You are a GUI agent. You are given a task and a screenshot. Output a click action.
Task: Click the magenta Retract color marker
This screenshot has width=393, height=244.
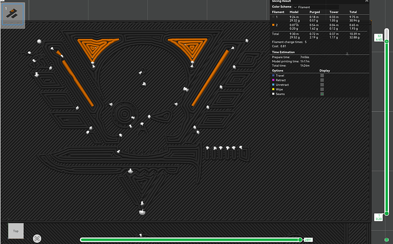pos(273,80)
